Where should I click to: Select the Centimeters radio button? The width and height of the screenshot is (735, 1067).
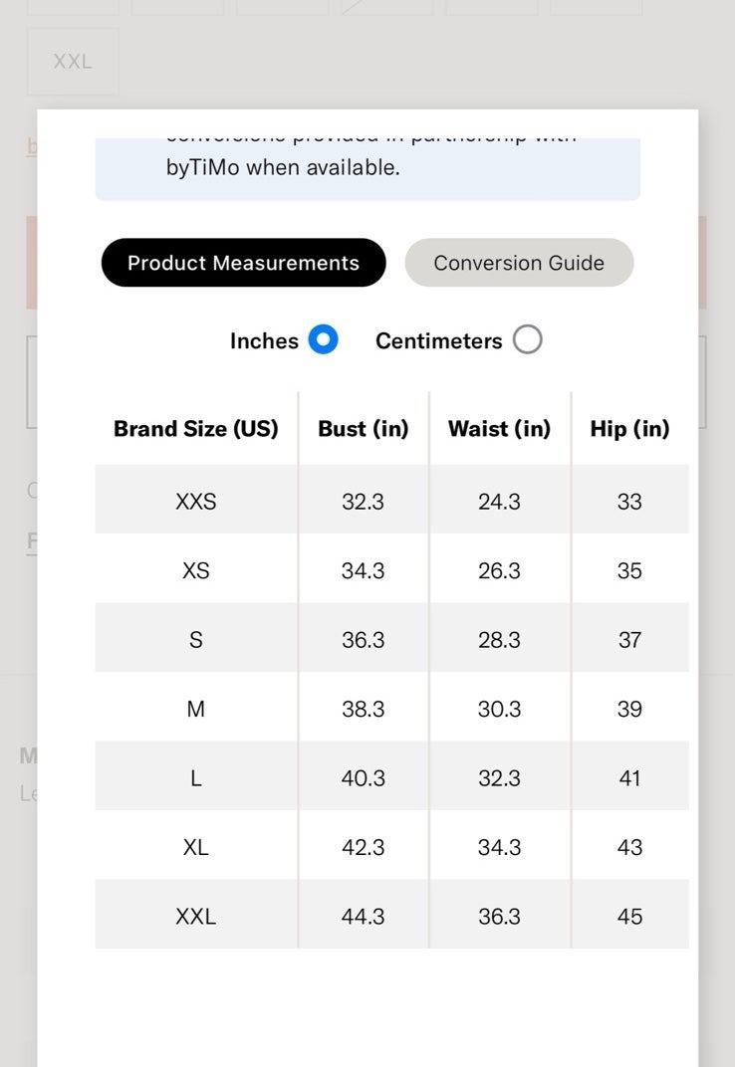[527, 339]
